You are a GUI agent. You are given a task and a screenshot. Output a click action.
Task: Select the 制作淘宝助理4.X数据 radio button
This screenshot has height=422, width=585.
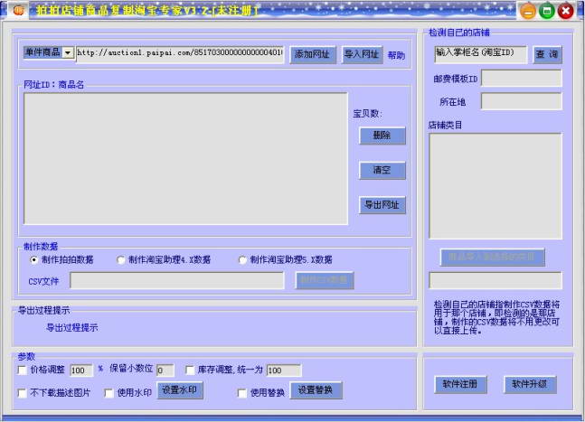tap(120, 260)
